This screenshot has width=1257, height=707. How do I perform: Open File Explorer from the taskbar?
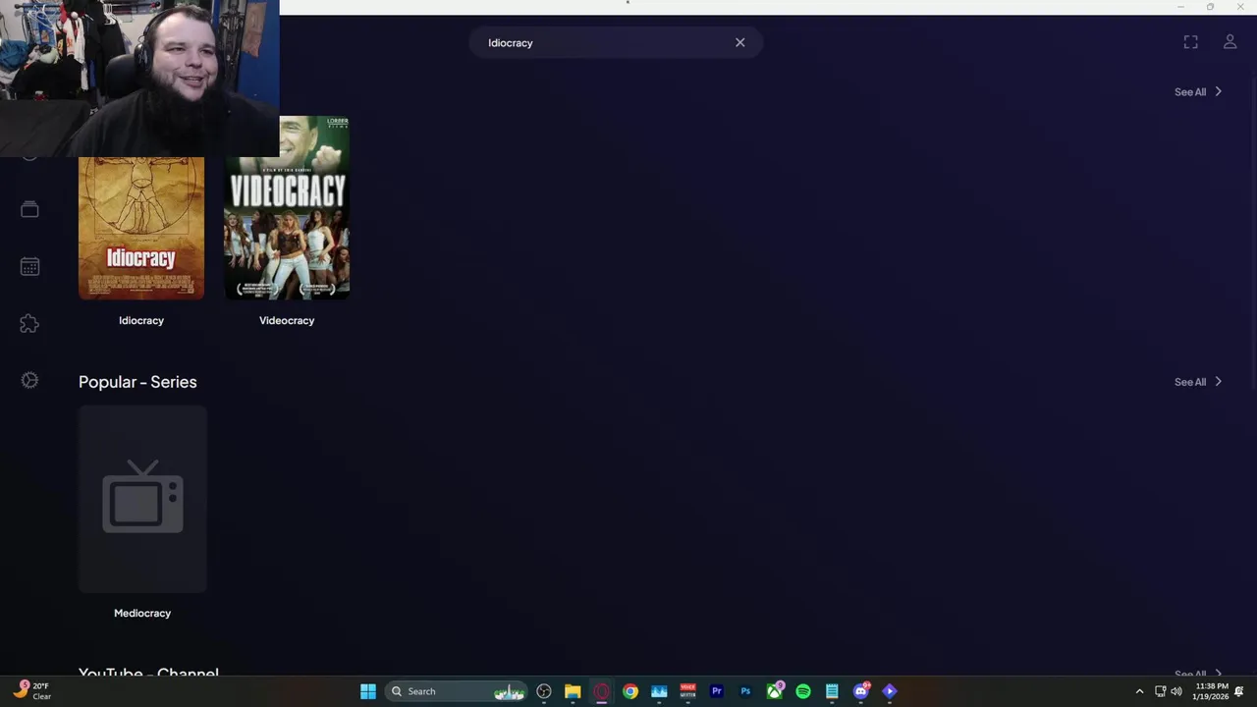click(573, 691)
